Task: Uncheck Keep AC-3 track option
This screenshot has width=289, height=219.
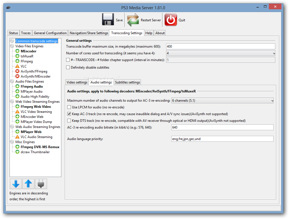Action: click(69, 114)
